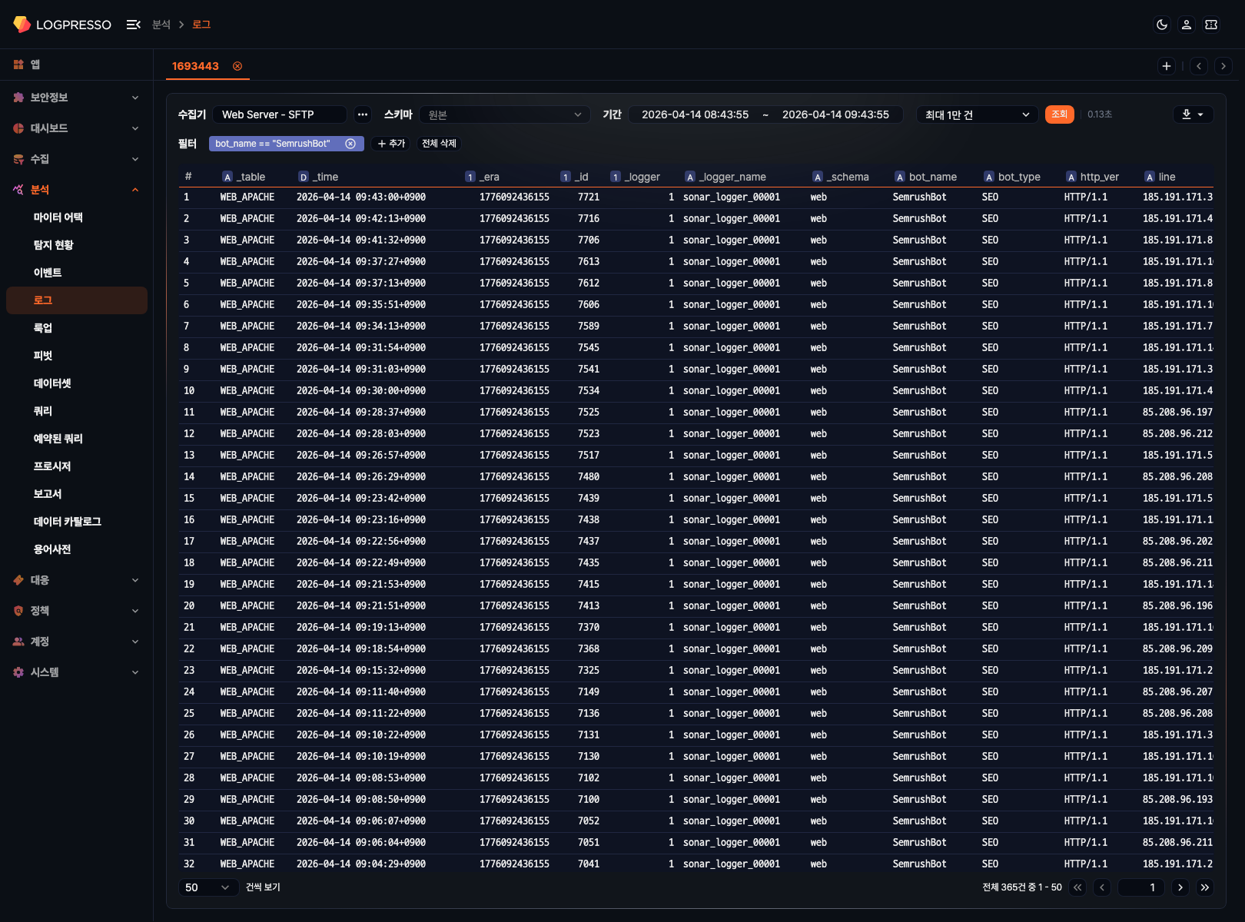This screenshot has height=922, width=1245.
Task: Open the collector more options ellipsis
Action: tap(363, 114)
